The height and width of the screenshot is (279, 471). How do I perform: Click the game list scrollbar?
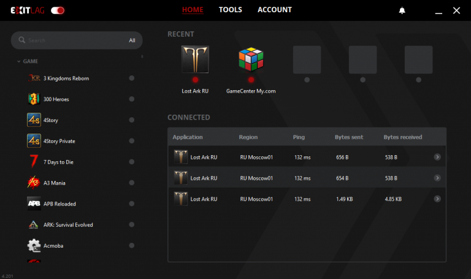coord(142,56)
